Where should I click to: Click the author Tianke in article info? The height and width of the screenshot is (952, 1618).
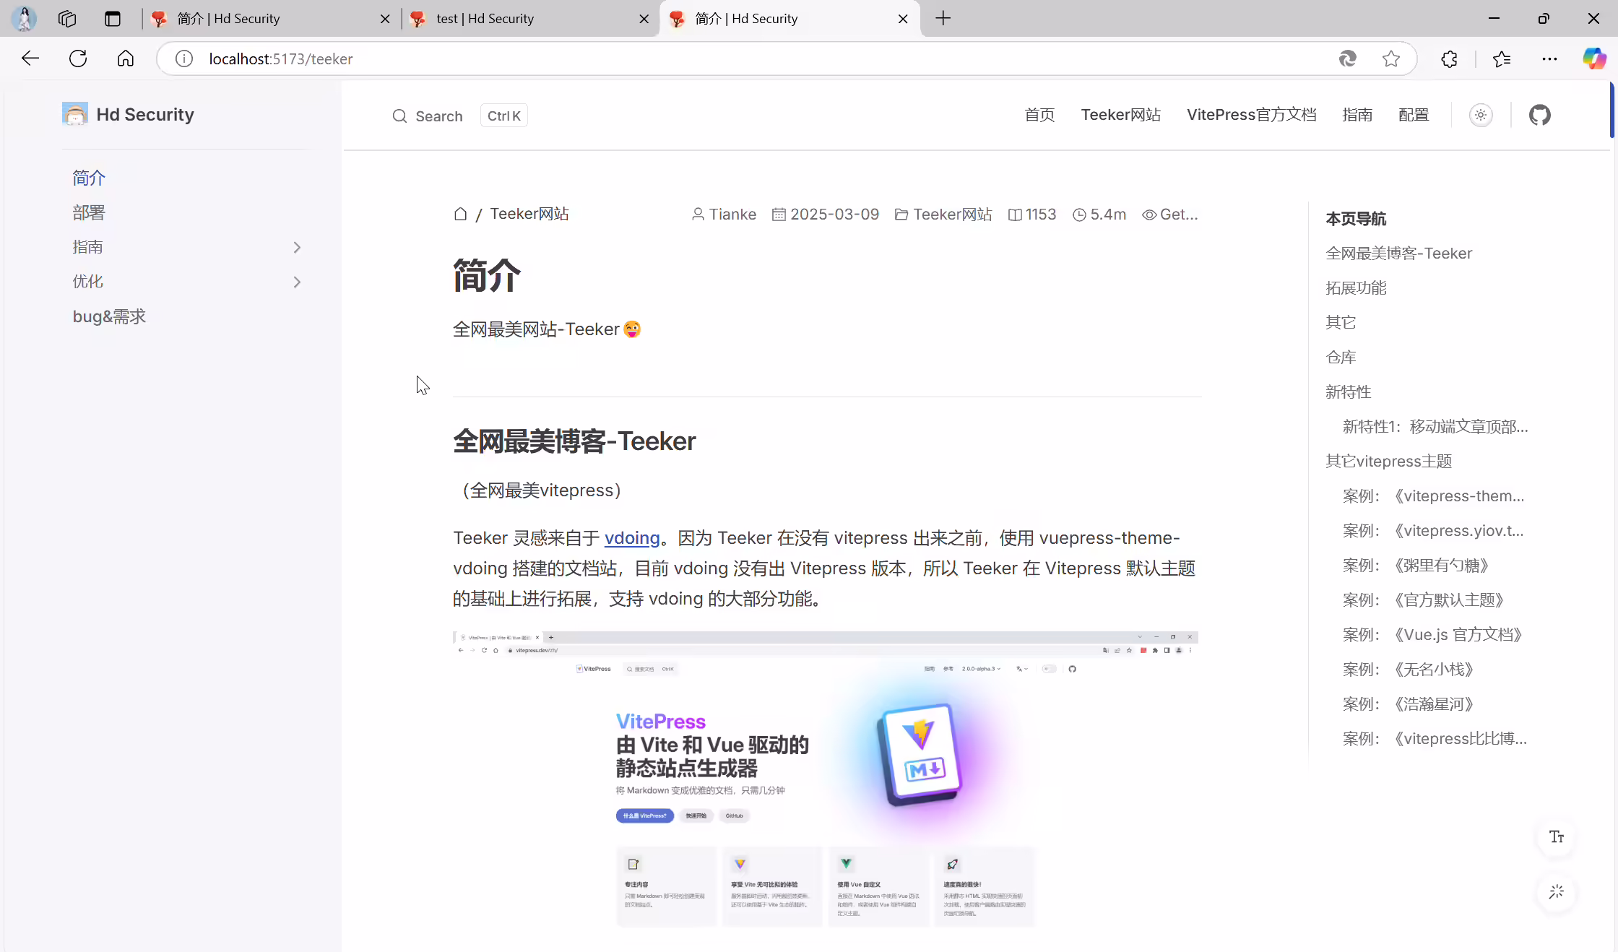[x=724, y=215]
